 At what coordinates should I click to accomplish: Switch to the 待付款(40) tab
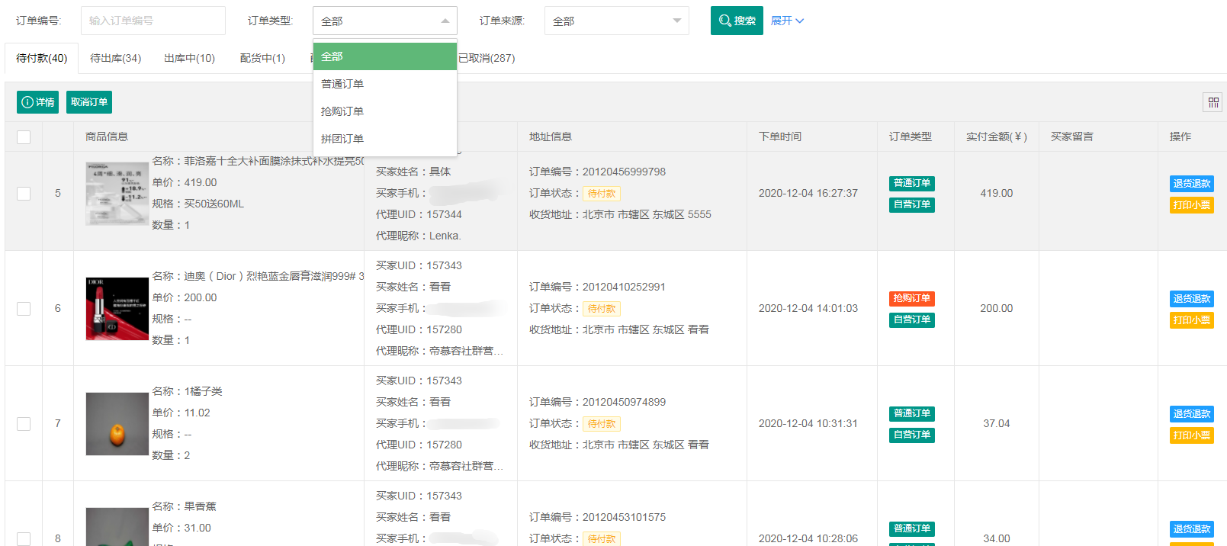pyautogui.click(x=42, y=58)
